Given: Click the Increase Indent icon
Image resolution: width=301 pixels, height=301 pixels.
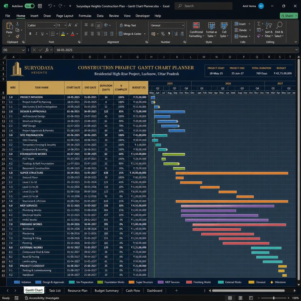Looking at the screenshot, I should pyautogui.click(x=112, y=34).
